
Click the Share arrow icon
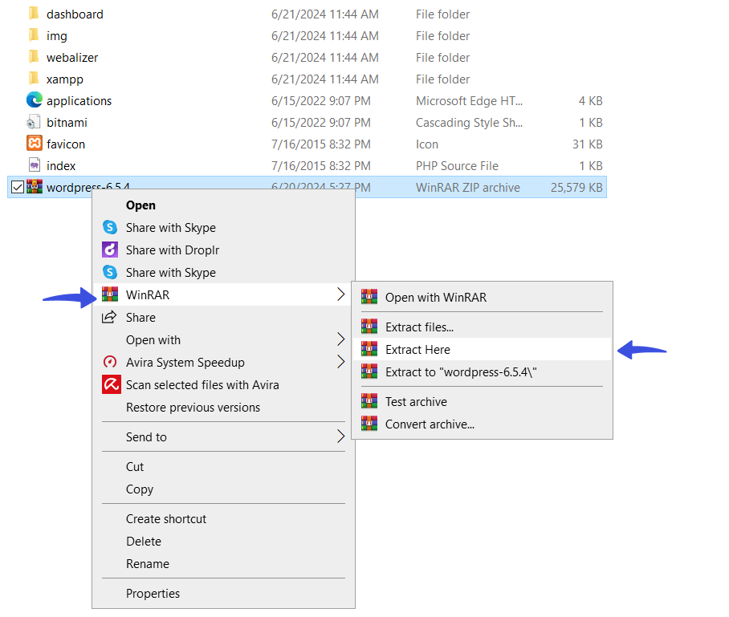tap(109, 317)
